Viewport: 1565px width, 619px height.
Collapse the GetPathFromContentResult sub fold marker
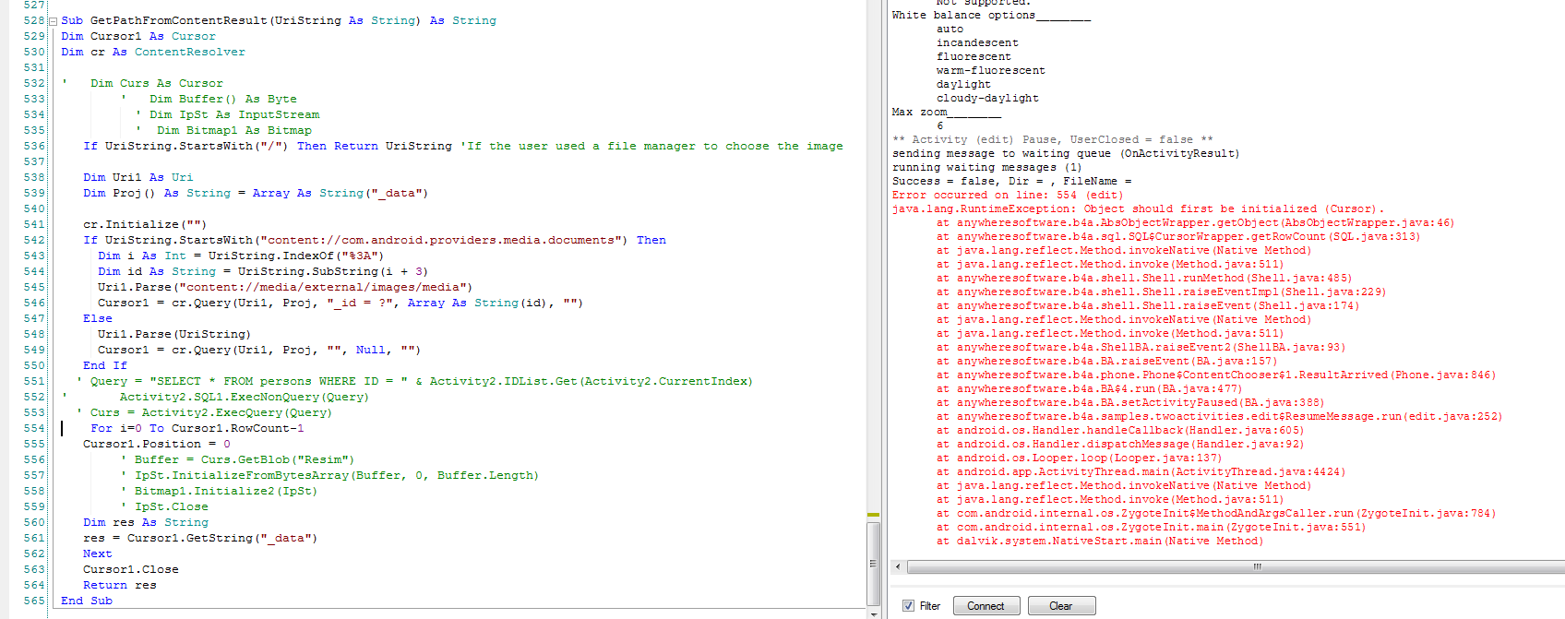click(x=53, y=21)
